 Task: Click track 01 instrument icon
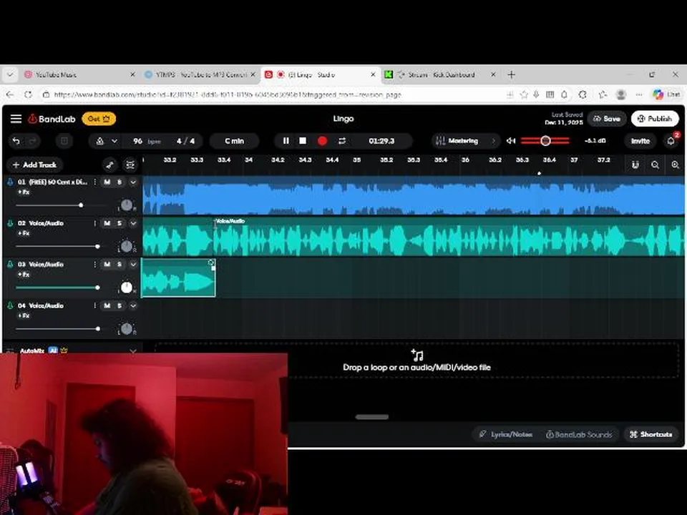click(x=10, y=182)
